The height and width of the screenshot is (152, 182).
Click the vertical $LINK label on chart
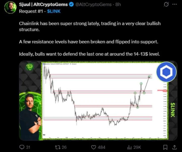pyautogui.click(x=173, y=110)
